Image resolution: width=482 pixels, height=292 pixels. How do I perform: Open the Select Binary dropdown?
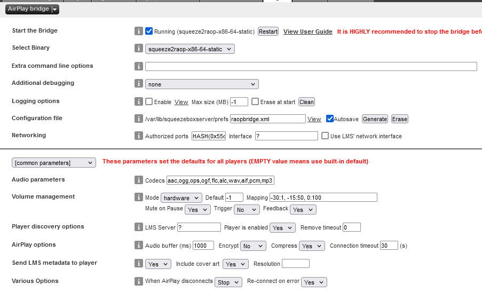pyautogui.click(x=190, y=49)
